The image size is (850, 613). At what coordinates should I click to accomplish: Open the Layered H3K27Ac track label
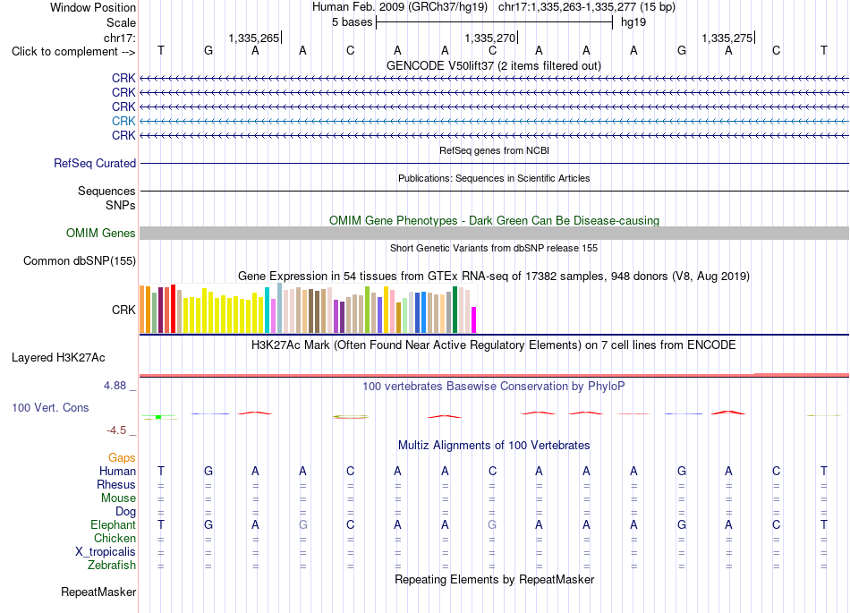pyautogui.click(x=58, y=358)
